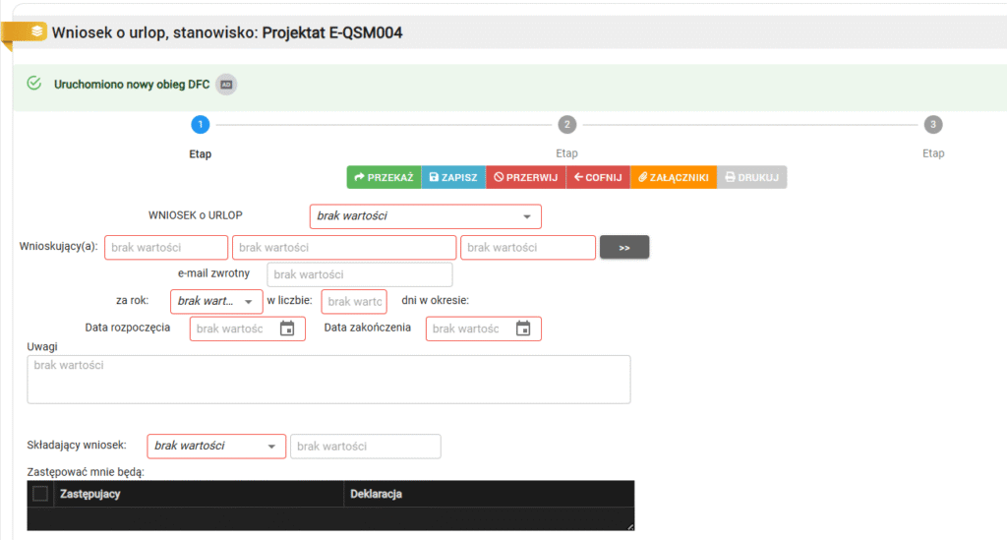This screenshot has width=1007, height=540.
Task: Toggle the select-all checkbox in Zastępujacy table
Action: [40, 494]
